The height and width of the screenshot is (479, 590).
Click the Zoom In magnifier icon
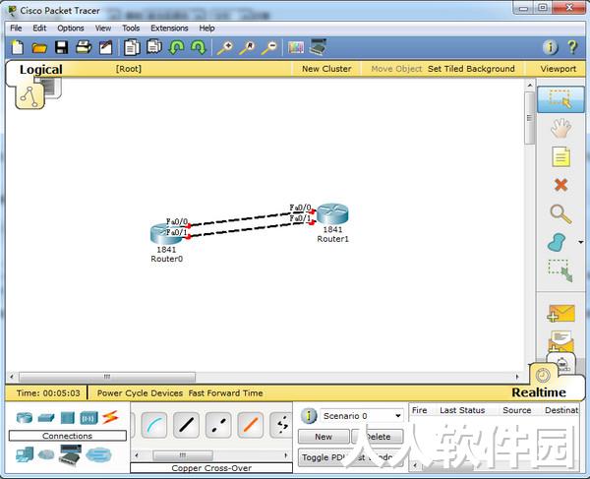(225, 48)
